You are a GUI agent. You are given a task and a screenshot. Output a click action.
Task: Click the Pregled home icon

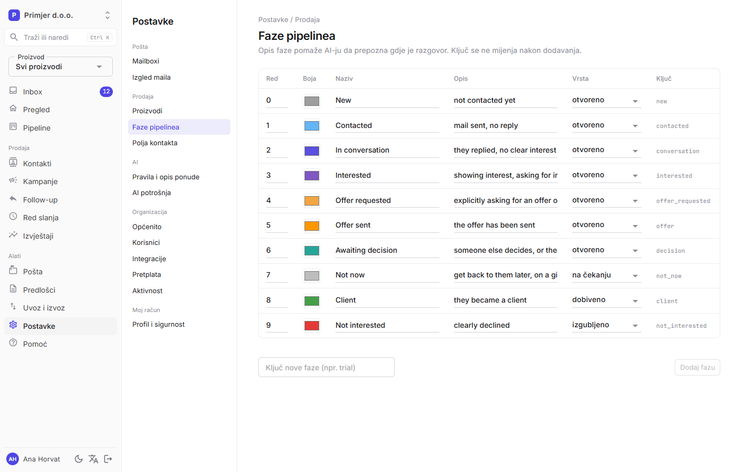(13, 109)
